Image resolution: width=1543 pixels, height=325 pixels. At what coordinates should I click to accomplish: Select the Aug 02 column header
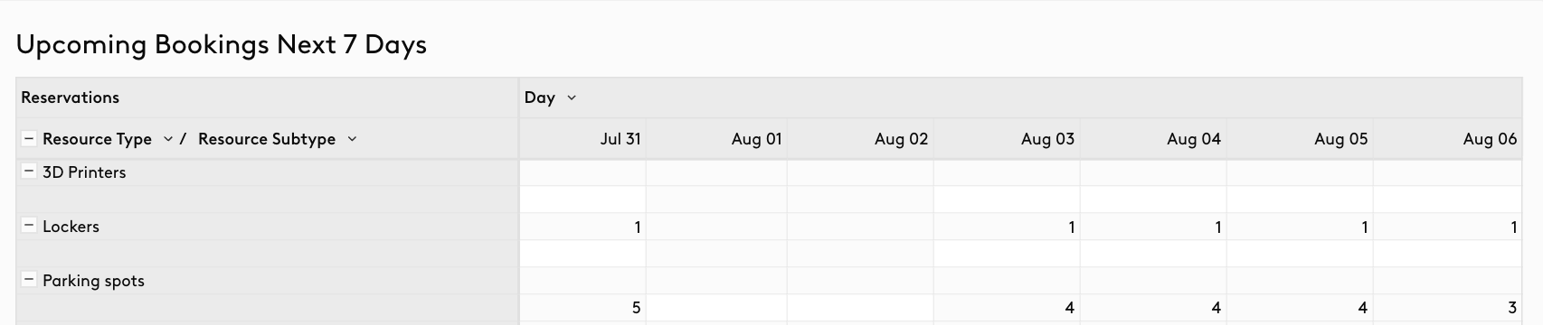[x=860, y=139]
